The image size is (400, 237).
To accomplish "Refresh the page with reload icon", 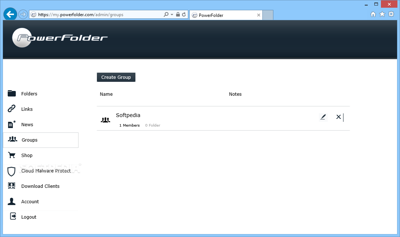I will click(184, 14).
